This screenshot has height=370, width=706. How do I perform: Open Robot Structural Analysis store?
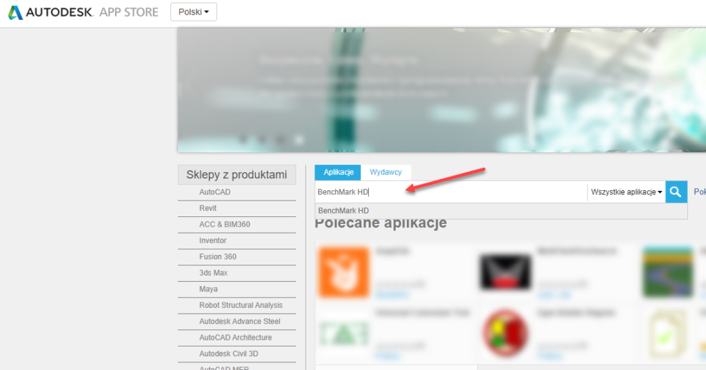[x=241, y=305]
